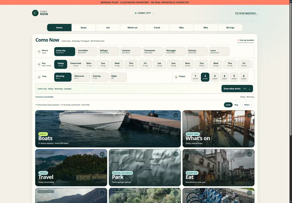This screenshot has height=203, width=292.
Task: Choose Mon 24 Aug day
Action: [x=187, y=64]
